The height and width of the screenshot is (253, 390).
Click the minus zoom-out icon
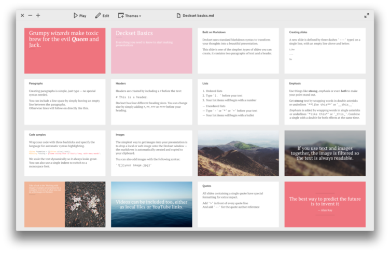(30, 16)
